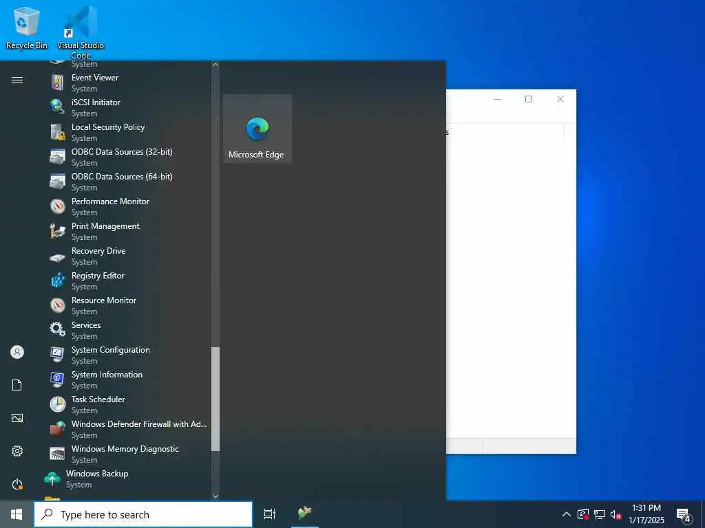Click the 'Windows Backup' text label

[97, 474]
